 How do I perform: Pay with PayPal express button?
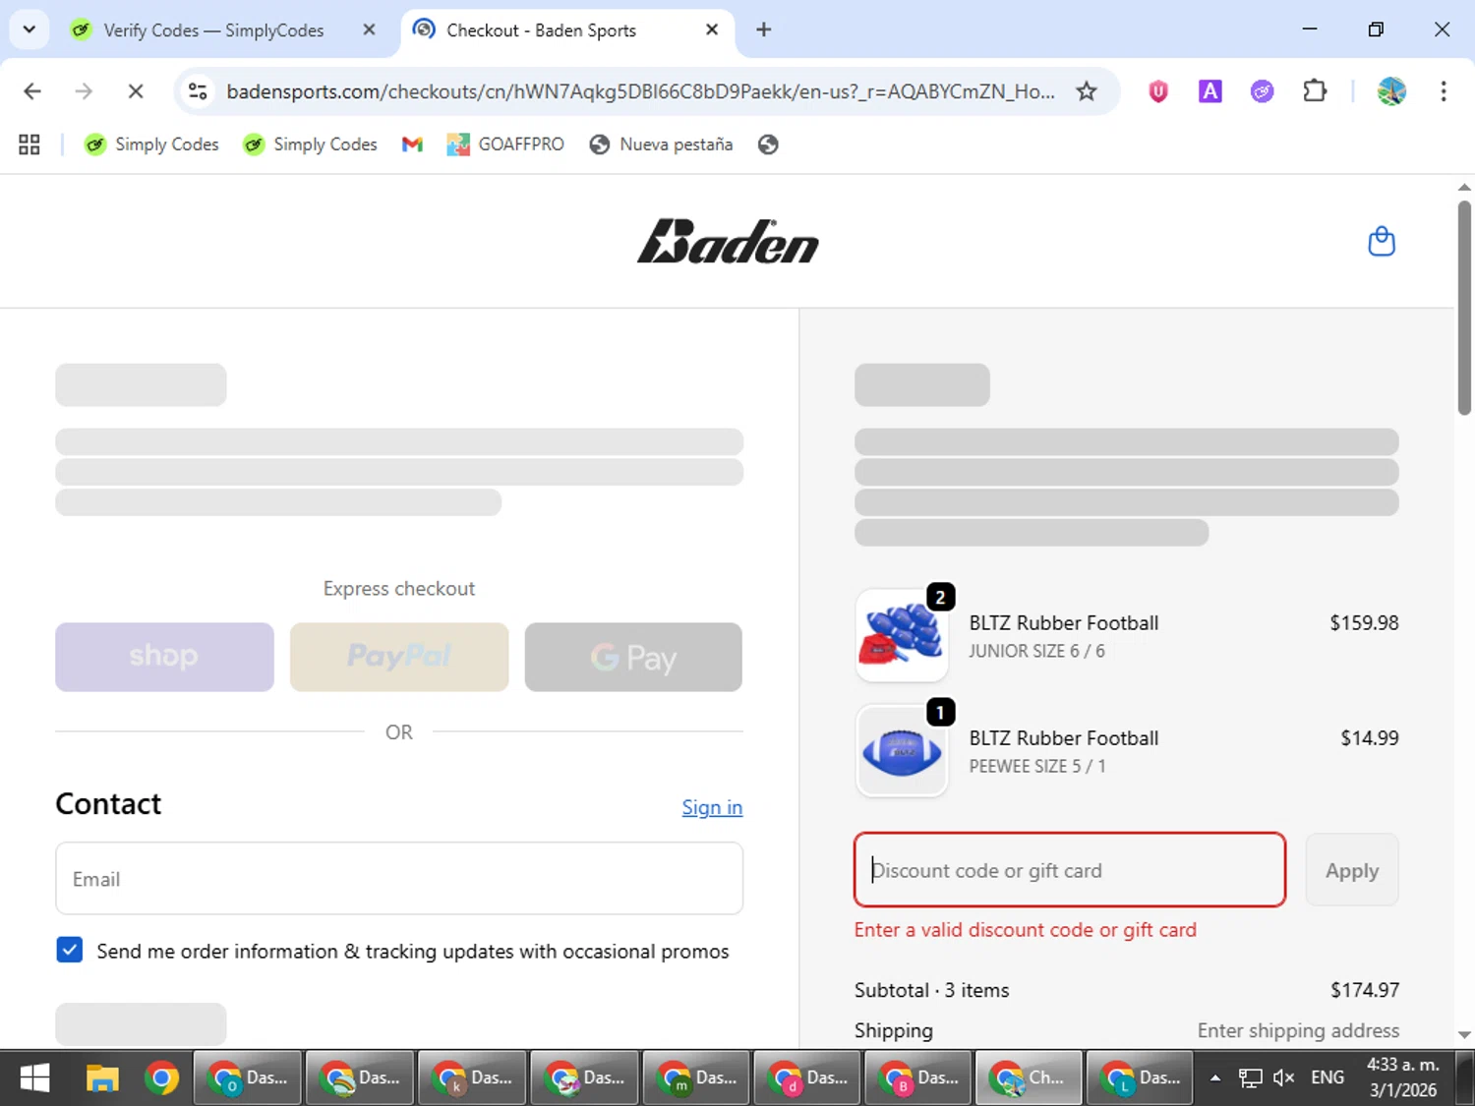399,657
